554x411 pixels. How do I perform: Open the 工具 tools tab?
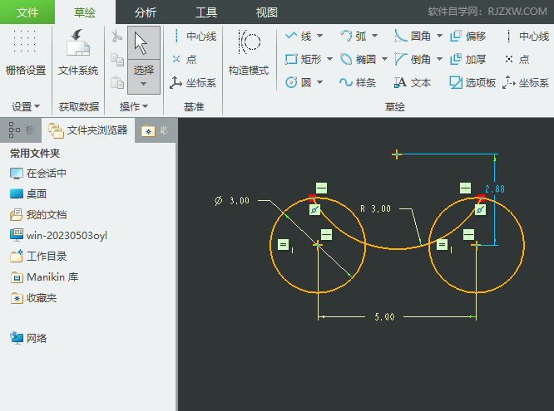pos(206,12)
